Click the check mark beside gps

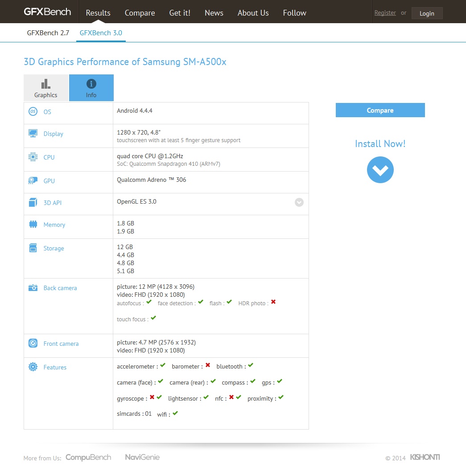280,381
